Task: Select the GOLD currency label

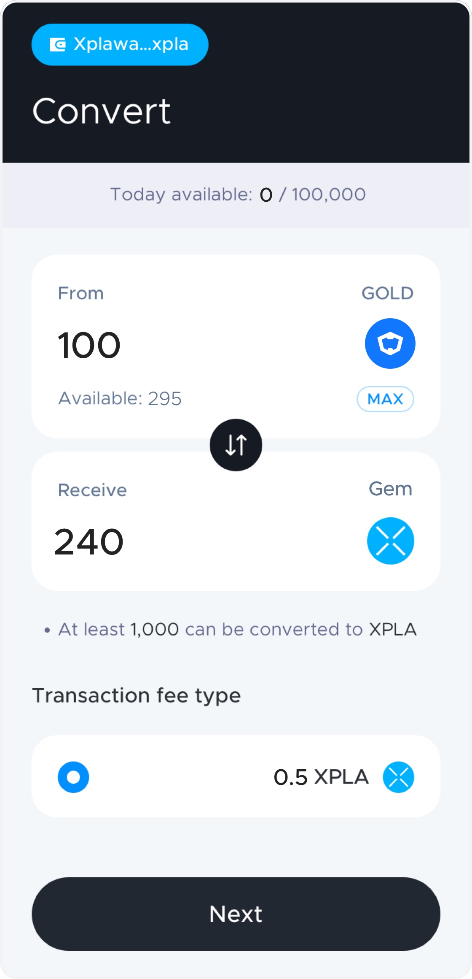Action: tap(387, 293)
